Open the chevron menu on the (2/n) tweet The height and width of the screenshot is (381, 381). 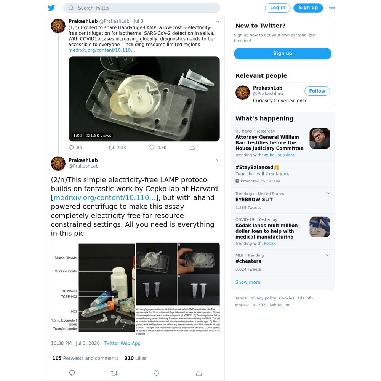pyautogui.click(x=218, y=160)
